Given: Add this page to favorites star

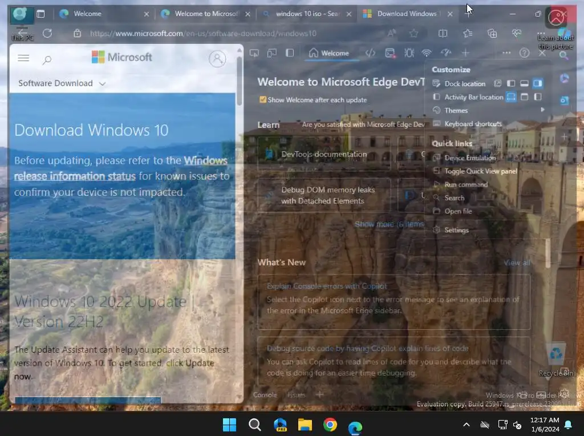Looking at the screenshot, I should [x=413, y=34].
